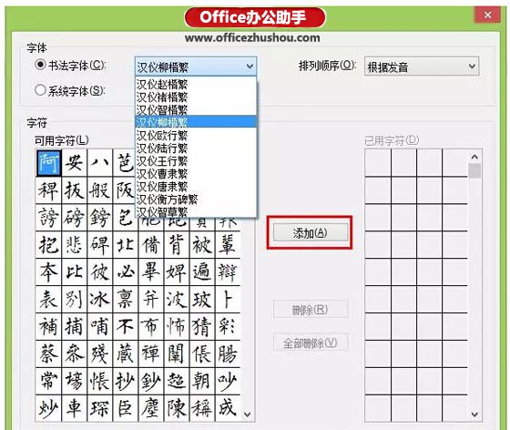Select the character 別 in the grid
510x430 pixels.
[x=74, y=300]
